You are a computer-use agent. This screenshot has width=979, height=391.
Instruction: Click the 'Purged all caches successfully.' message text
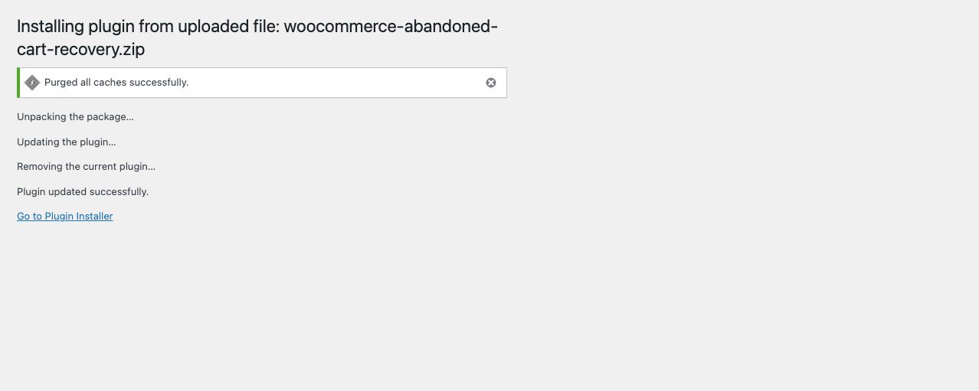(x=116, y=83)
